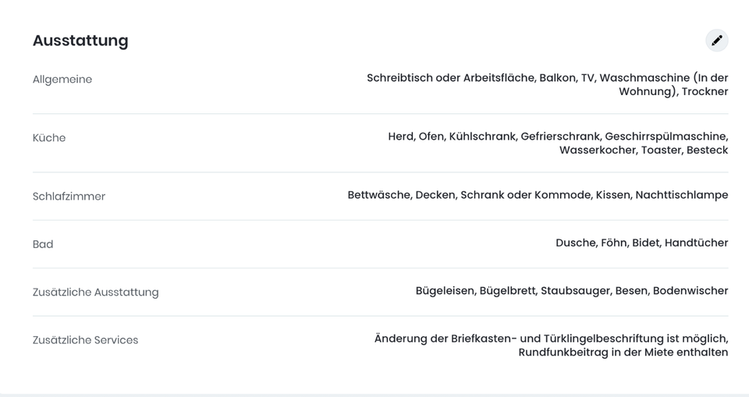The height and width of the screenshot is (397, 749).
Task: Click the word Bodenwischer
Action: coord(690,291)
